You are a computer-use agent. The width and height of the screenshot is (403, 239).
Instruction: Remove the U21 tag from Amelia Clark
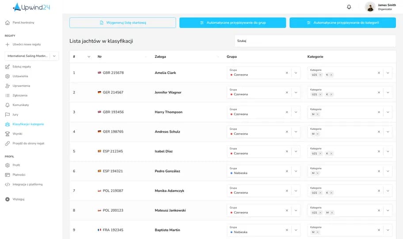tap(320, 75)
